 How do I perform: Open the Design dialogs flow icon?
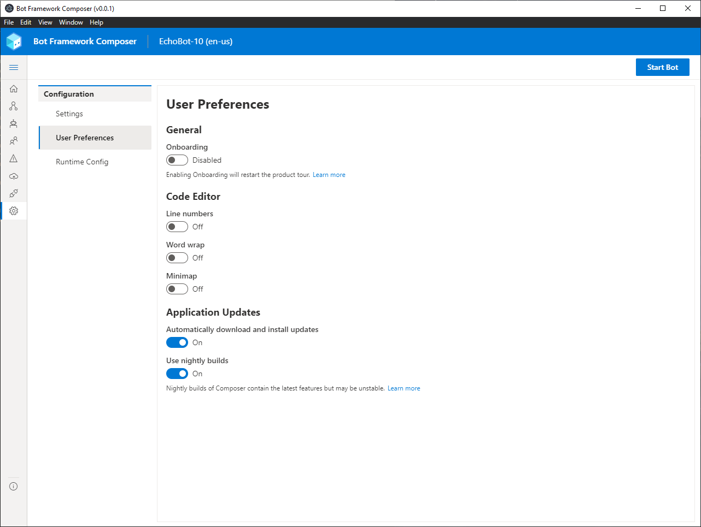(x=14, y=106)
